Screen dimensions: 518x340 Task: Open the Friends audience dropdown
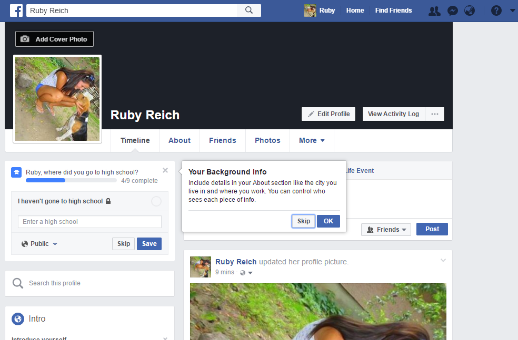pos(386,229)
